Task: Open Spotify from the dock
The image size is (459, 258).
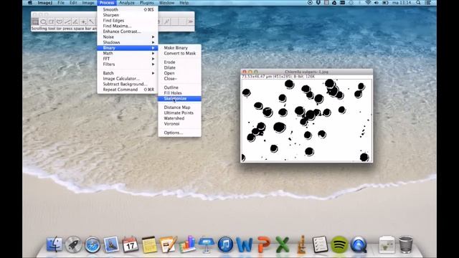Action: (x=339, y=244)
